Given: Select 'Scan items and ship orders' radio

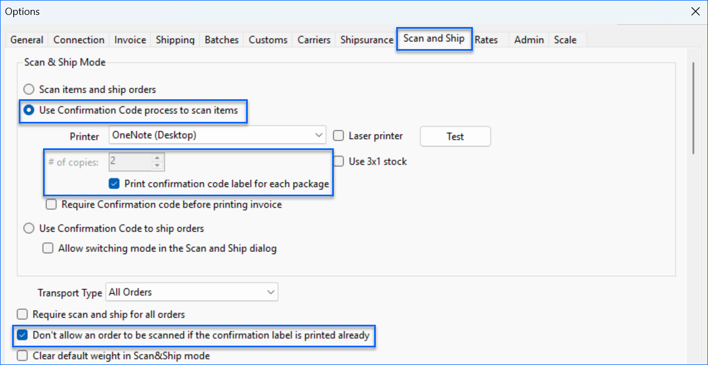Looking at the screenshot, I should pyautogui.click(x=29, y=89).
